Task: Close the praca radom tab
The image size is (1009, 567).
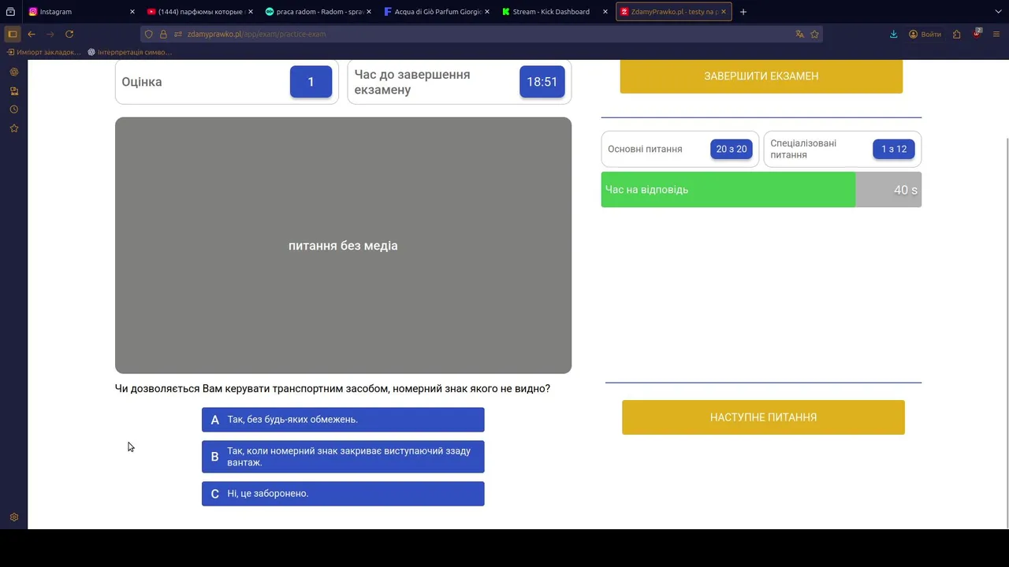Action: pos(368,12)
